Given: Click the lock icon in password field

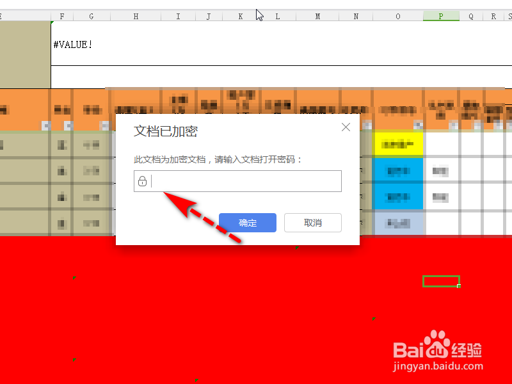Looking at the screenshot, I should click(142, 181).
